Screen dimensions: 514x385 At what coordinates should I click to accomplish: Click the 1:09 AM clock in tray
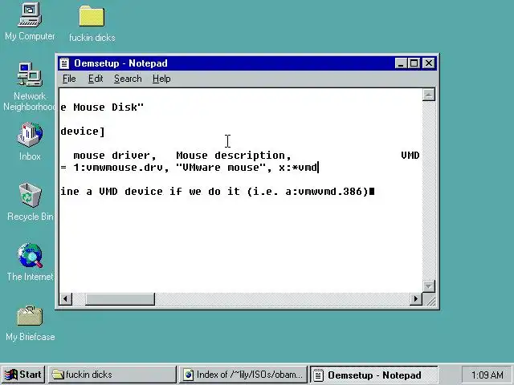click(487, 375)
